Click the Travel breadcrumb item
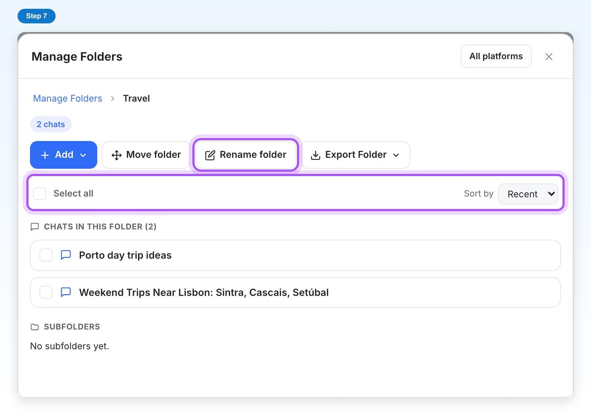Screen dimensions: 591x415 pos(136,99)
